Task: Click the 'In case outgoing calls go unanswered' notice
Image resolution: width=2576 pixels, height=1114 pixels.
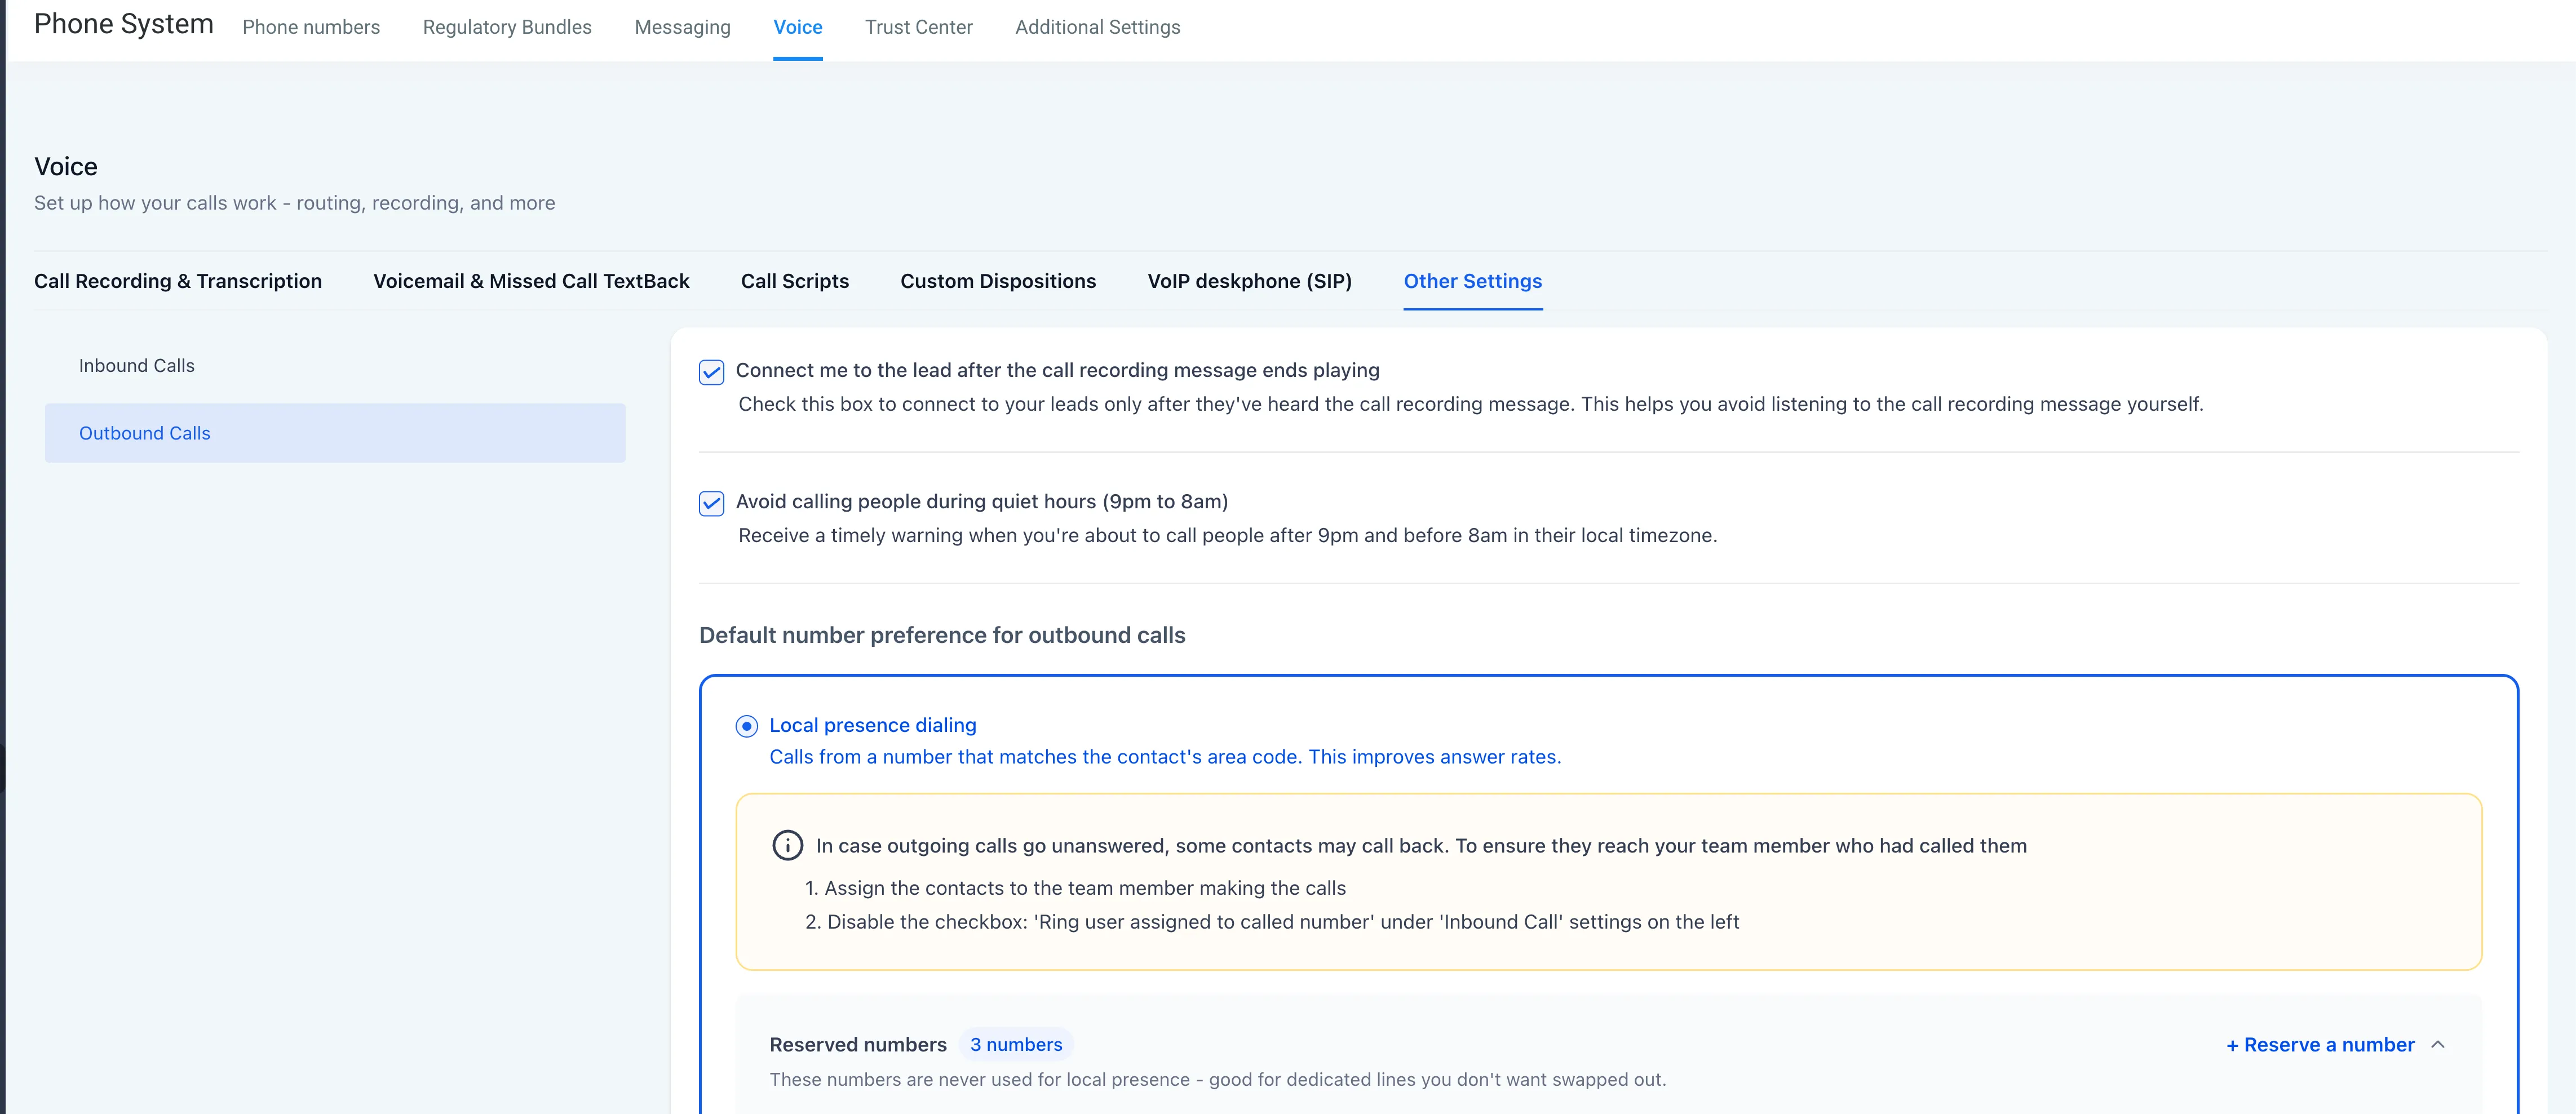Action: tap(1421, 845)
